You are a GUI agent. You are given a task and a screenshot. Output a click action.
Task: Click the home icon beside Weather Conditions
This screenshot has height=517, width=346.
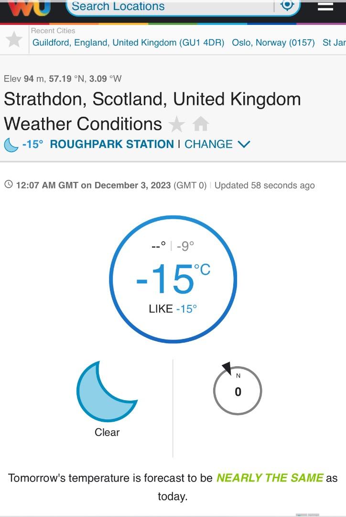pos(201,124)
